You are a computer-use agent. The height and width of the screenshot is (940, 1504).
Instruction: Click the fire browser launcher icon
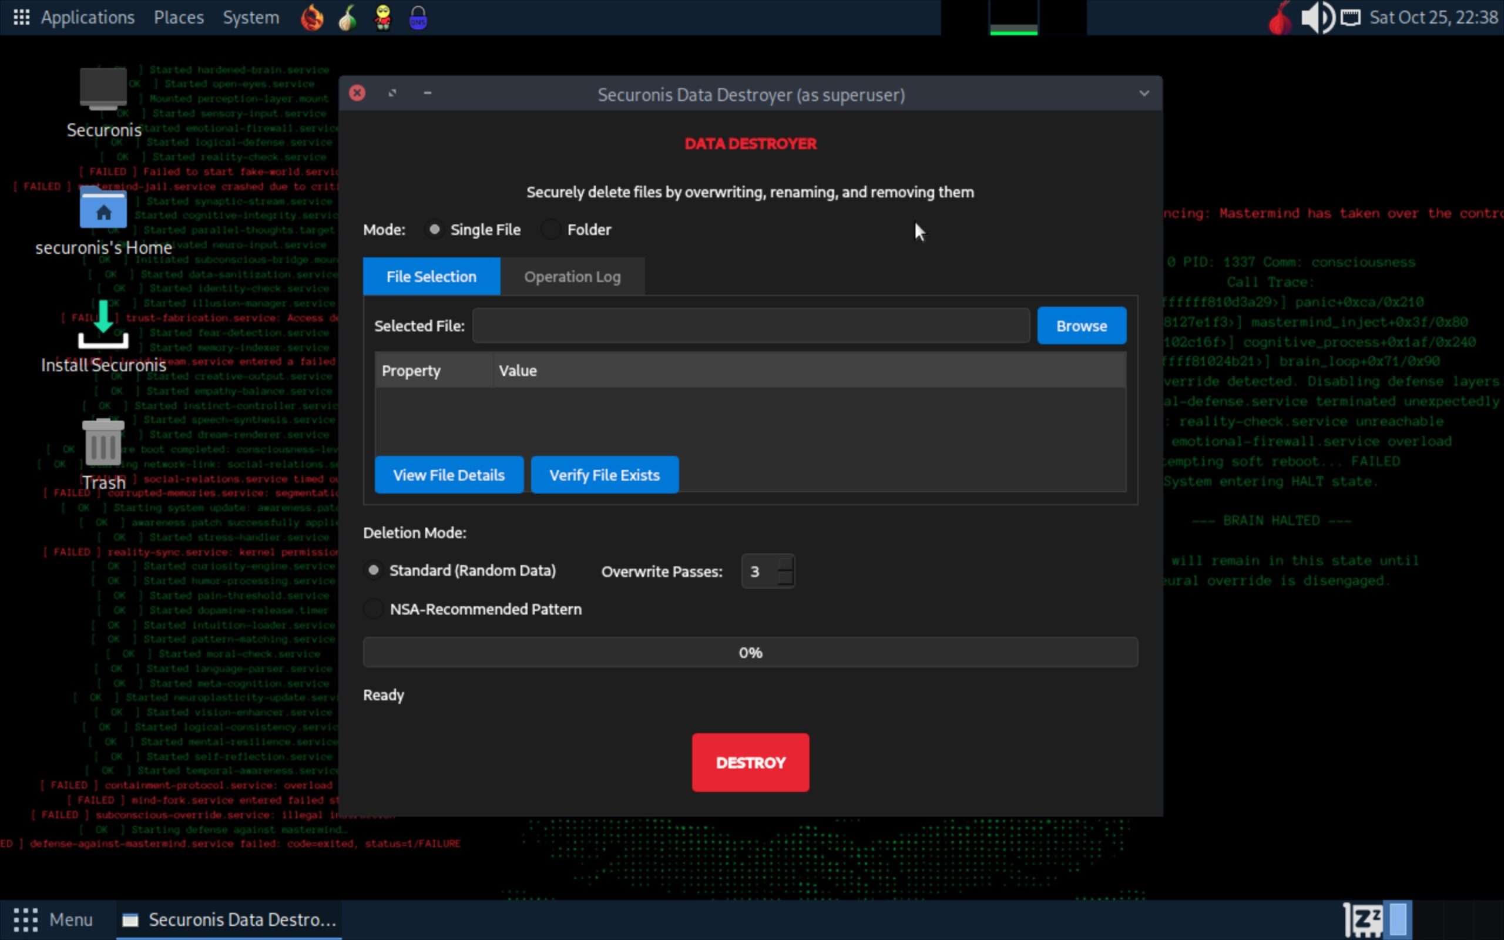pos(312,18)
